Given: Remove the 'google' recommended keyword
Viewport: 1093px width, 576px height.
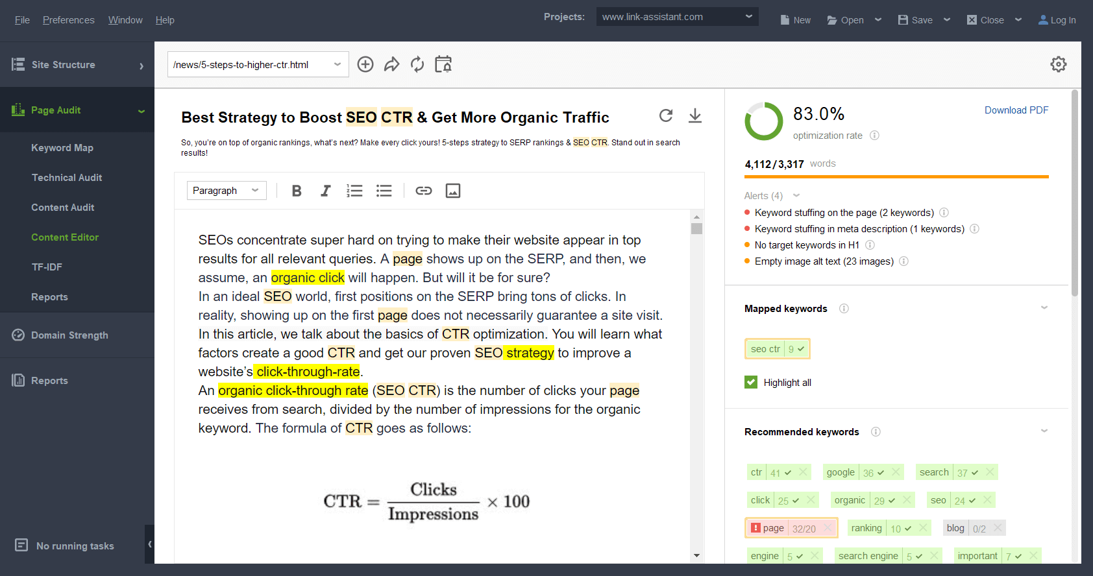Looking at the screenshot, I should point(896,472).
